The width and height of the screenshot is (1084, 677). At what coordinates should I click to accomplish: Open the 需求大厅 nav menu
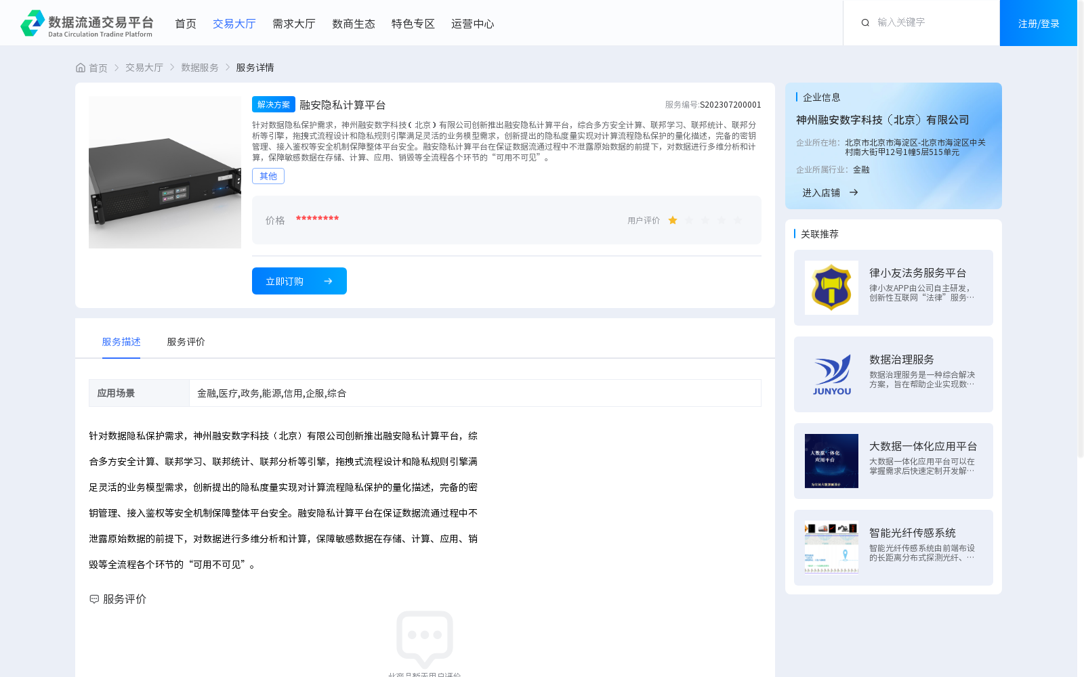[294, 24]
